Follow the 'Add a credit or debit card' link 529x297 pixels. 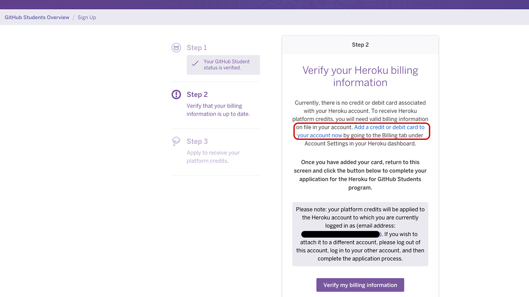pos(389,127)
